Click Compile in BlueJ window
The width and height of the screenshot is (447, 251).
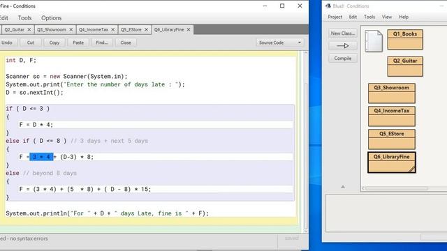point(343,59)
